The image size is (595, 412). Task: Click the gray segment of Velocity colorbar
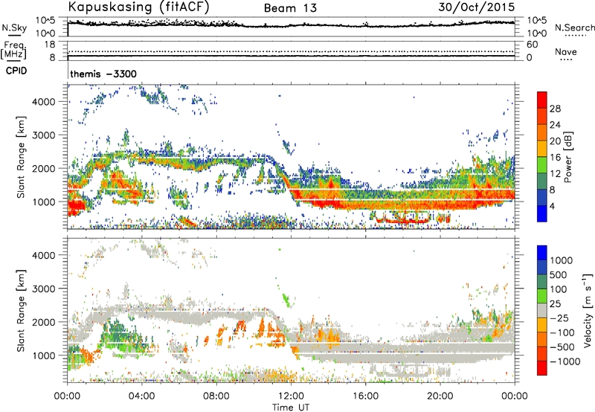coord(542,310)
